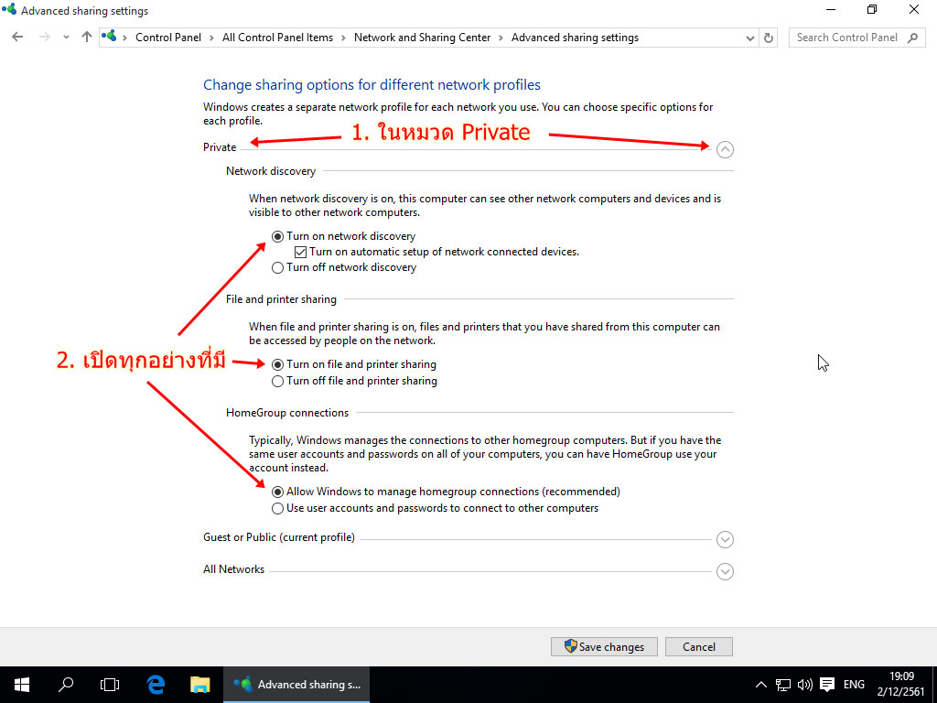Go to All Control Panel Items breadcrumb
Image resolution: width=937 pixels, height=703 pixels.
point(277,38)
